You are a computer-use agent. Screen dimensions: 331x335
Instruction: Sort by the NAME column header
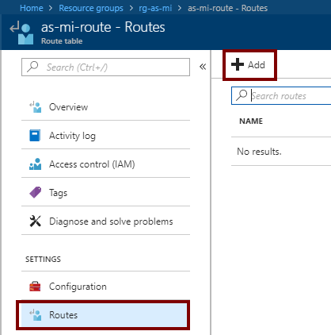251,121
